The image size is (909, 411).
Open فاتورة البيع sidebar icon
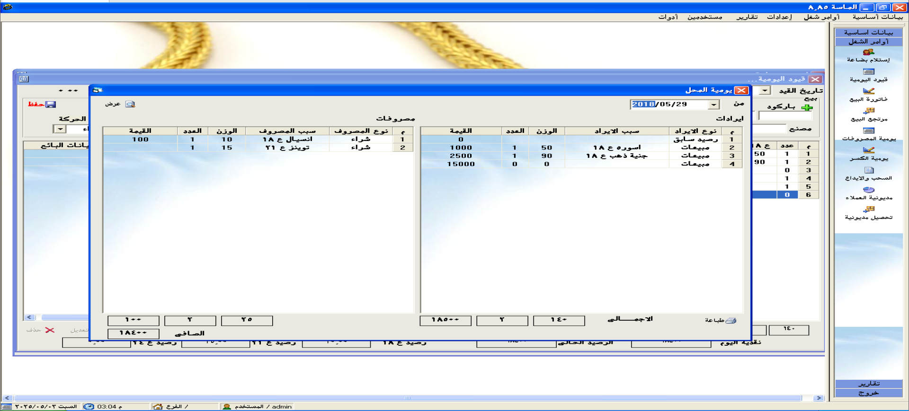click(x=868, y=92)
